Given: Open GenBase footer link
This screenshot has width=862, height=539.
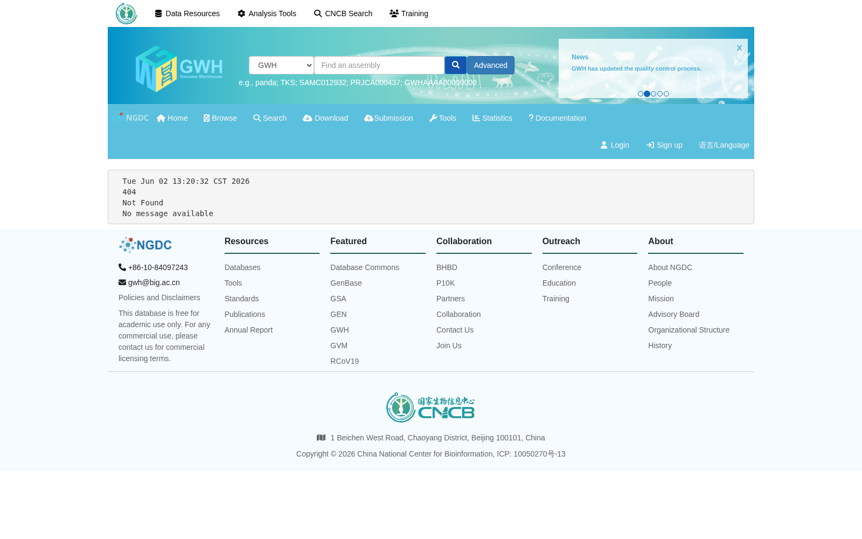Looking at the screenshot, I should coord(346,283).
